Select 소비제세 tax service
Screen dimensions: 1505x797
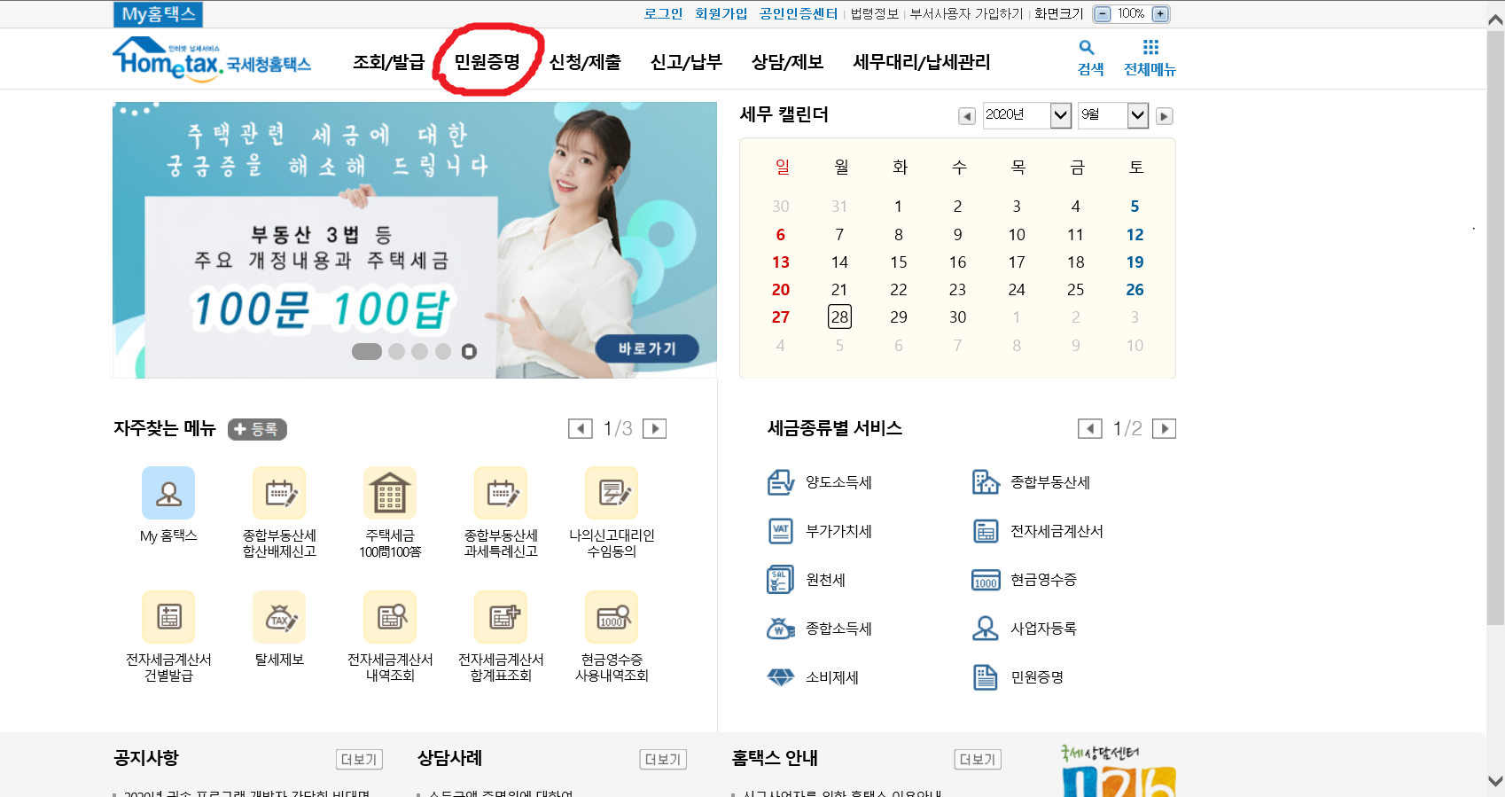click(813, 677)
